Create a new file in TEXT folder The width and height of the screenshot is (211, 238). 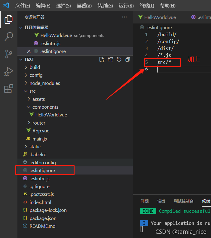coord(102,59)
